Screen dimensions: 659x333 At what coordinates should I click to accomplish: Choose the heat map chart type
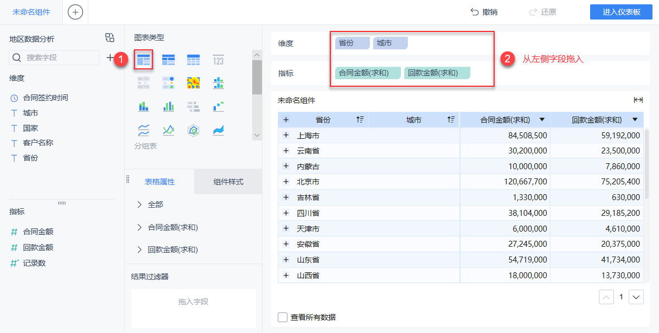click(x=193, y=83)
